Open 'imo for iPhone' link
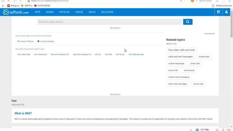Screen dimensions: 233x131 click(25, 41)
